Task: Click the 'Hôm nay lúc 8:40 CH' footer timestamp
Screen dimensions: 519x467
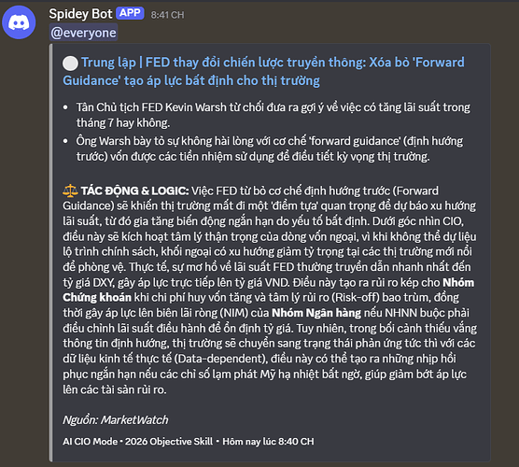Action: [x=268, y=442]
